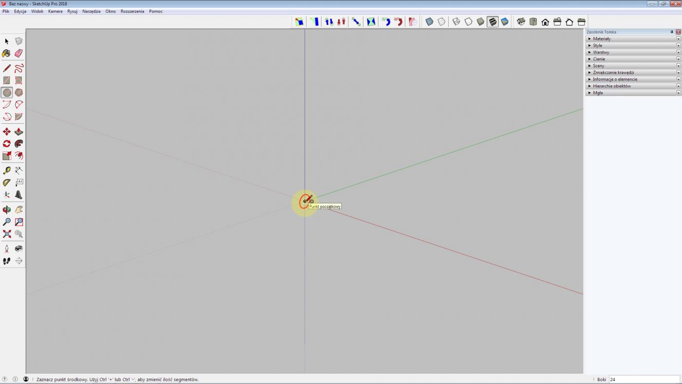
Task: Activate the Rotate tool
Action: (x=6, y=143)
